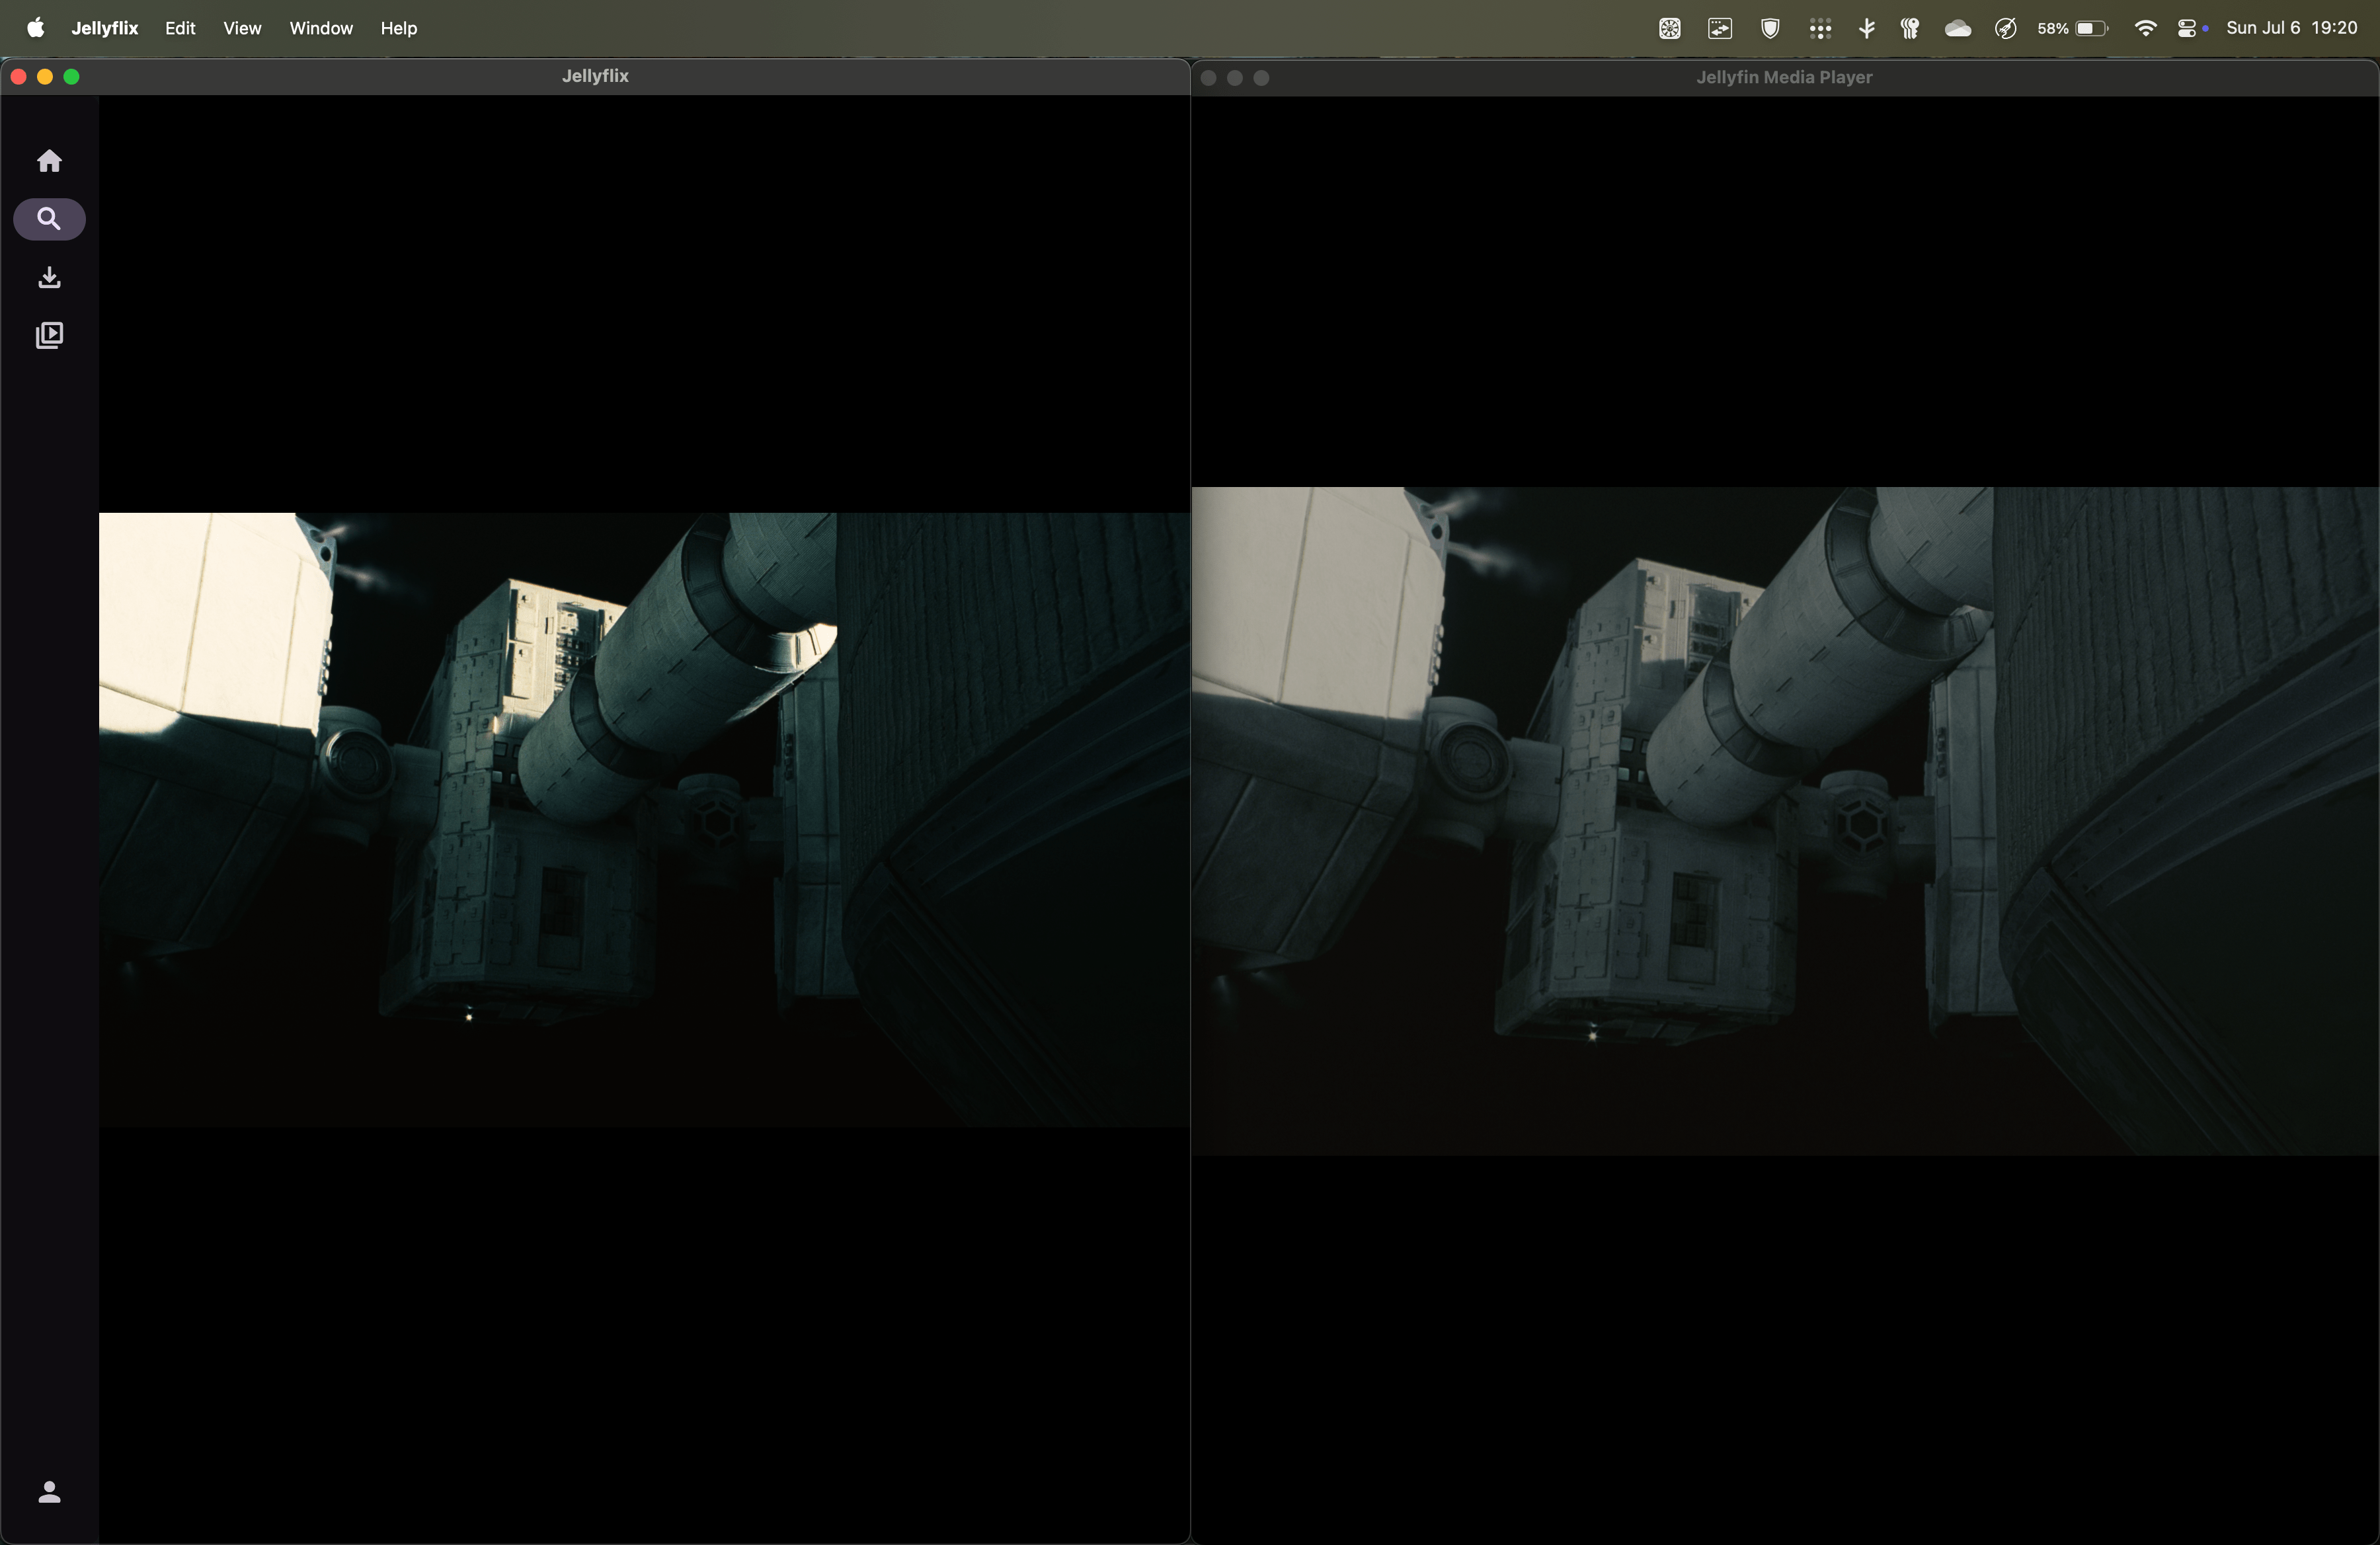The image size is (2380, 1545).
Task: Open the Wi-Fi status menu
Action: 2144,28
